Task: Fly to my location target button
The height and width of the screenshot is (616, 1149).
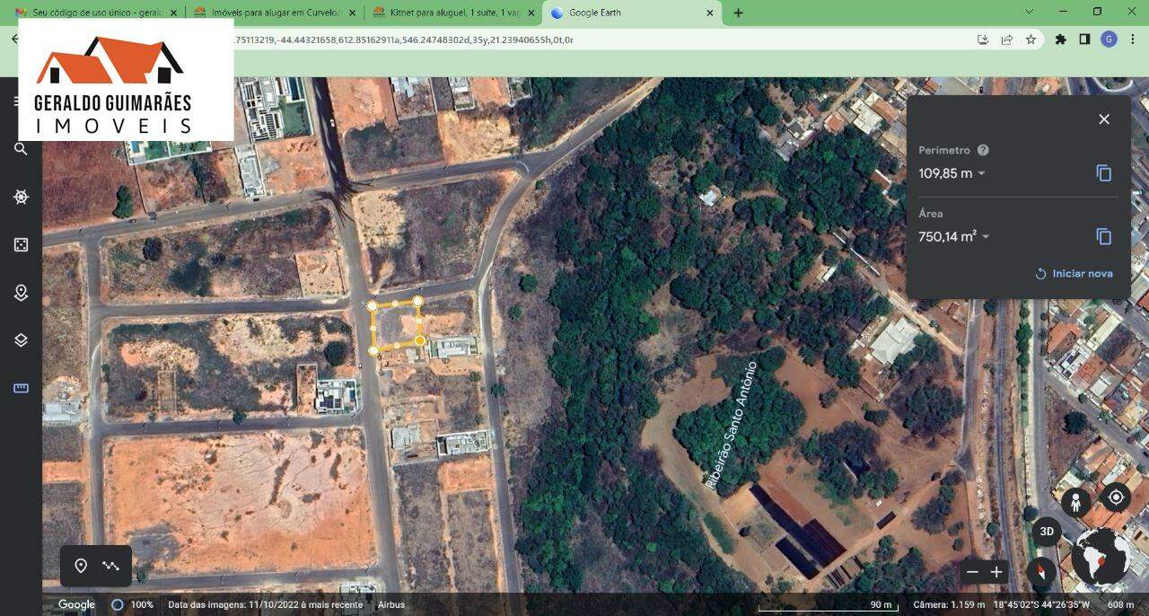Action: (1116, 497)
